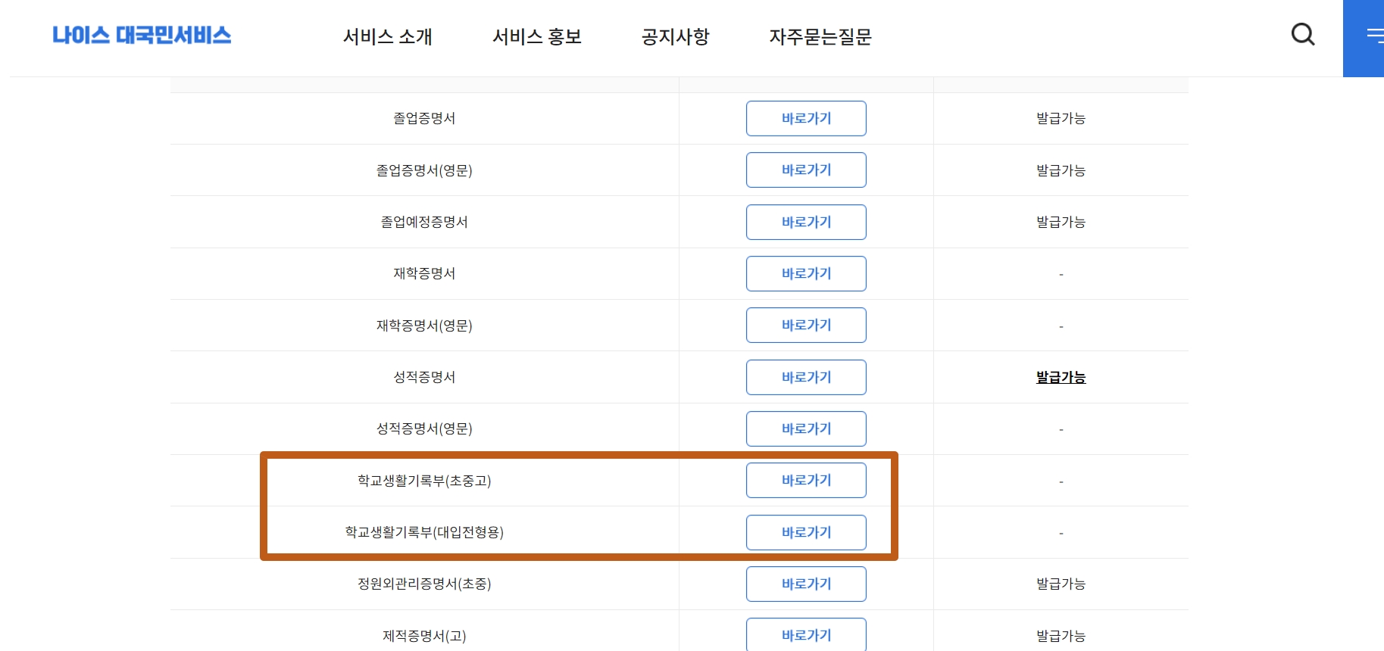
Task: Open the 자주묻는질문 page
Action: point(822,37)
